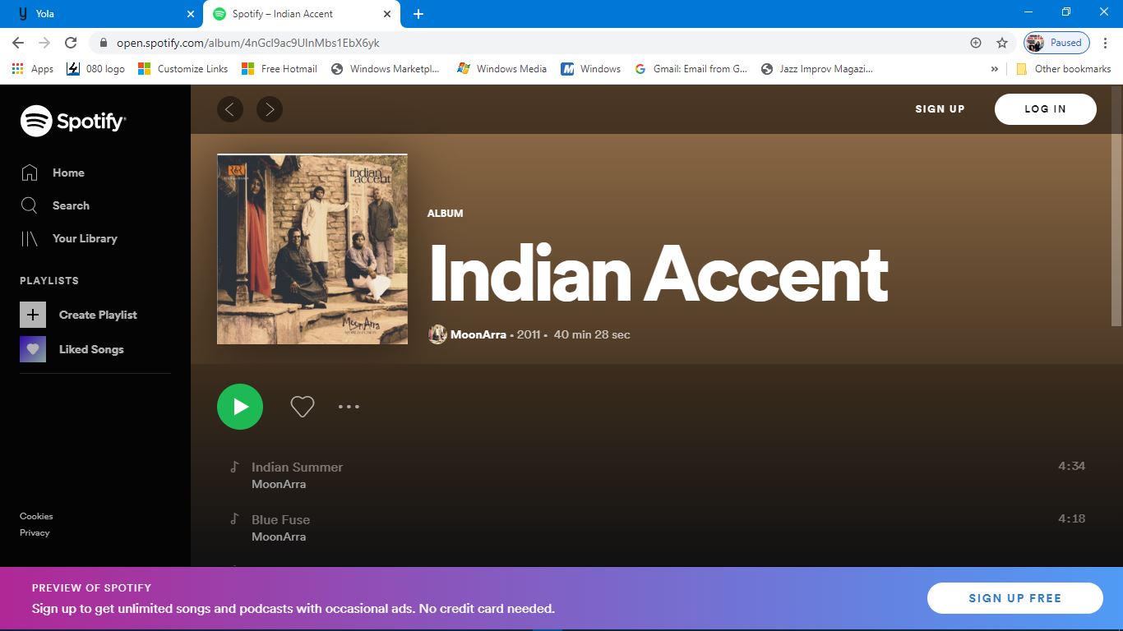1123x631 pixels.
Task: Play the Indian Accent album
Action: click(x=240, y=407)
